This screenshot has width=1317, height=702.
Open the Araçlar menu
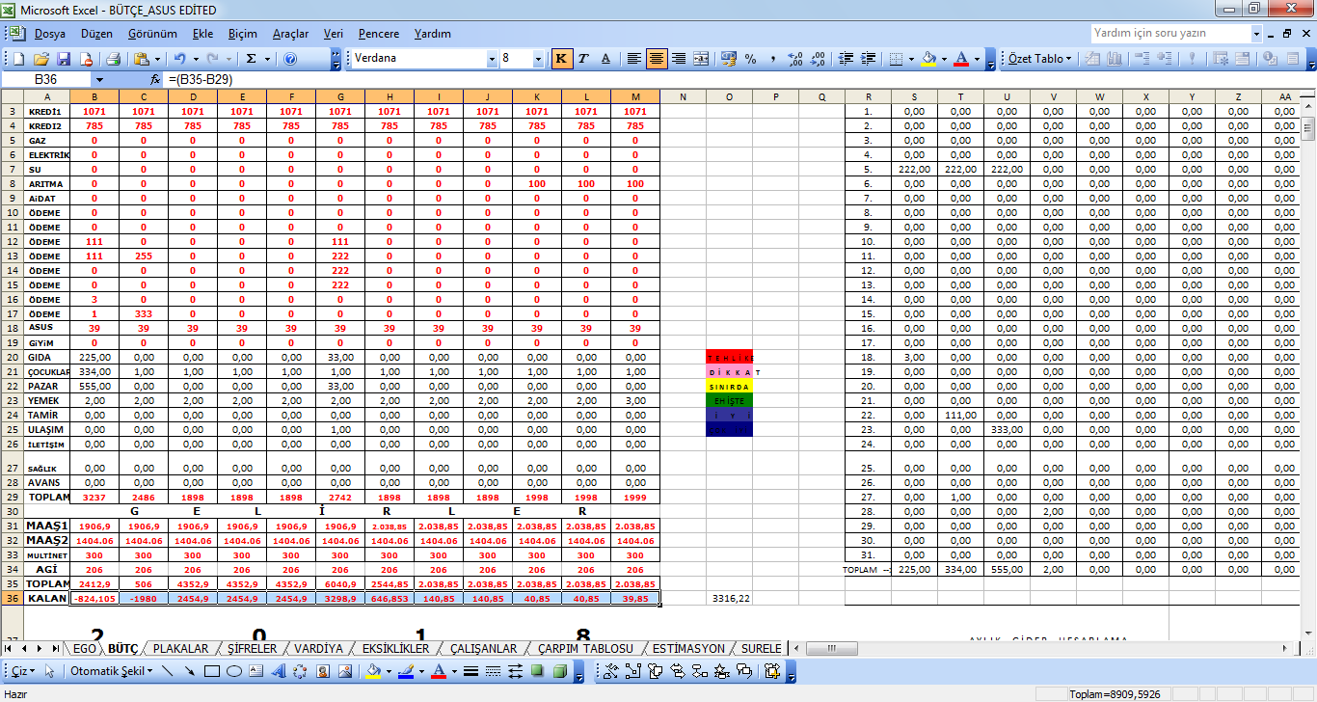(x=290, y=34)
